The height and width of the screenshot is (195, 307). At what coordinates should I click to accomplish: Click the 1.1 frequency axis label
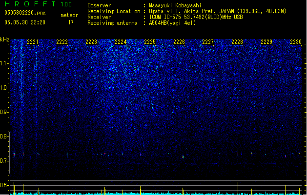(x=4, y=63)
